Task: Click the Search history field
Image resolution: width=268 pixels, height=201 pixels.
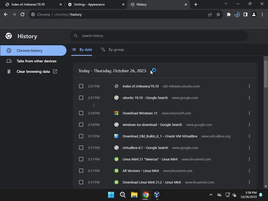Action: click(159, 36)
